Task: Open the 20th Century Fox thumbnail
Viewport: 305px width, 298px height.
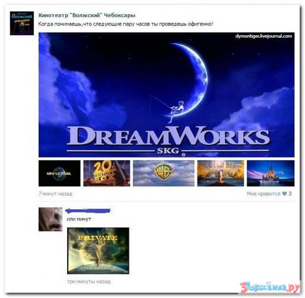Action: pyautogui.click(x=106, y=173)
